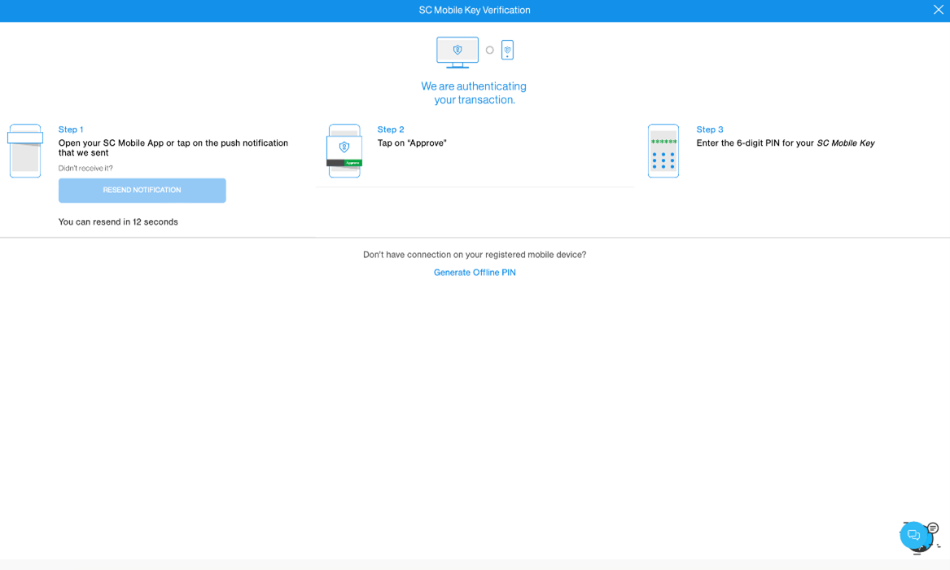Screen dimensions: 950x570
Task: Click the "Step 3" heading
Action: point(710,129)
